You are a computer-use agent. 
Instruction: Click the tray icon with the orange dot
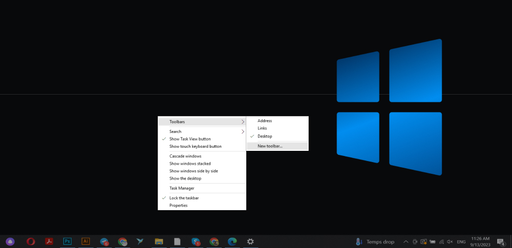coord(424,242)
